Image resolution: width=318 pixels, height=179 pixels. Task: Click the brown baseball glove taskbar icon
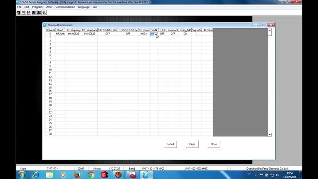click(118, 175)
